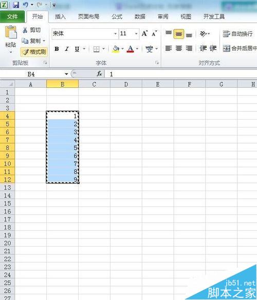
Task: Toggle Bold formatting
Action: [57, 49]
